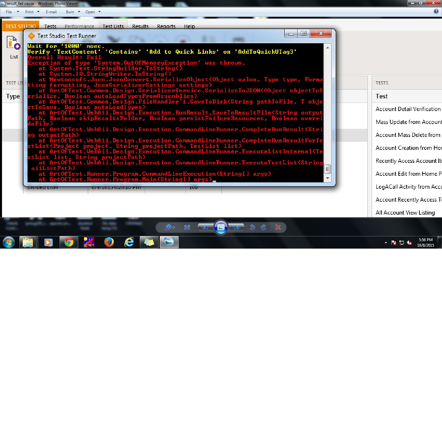This screenshot has width=442, height=448.
Task: Open the red-blue X app on the taskbar
Action: (89, 242)
